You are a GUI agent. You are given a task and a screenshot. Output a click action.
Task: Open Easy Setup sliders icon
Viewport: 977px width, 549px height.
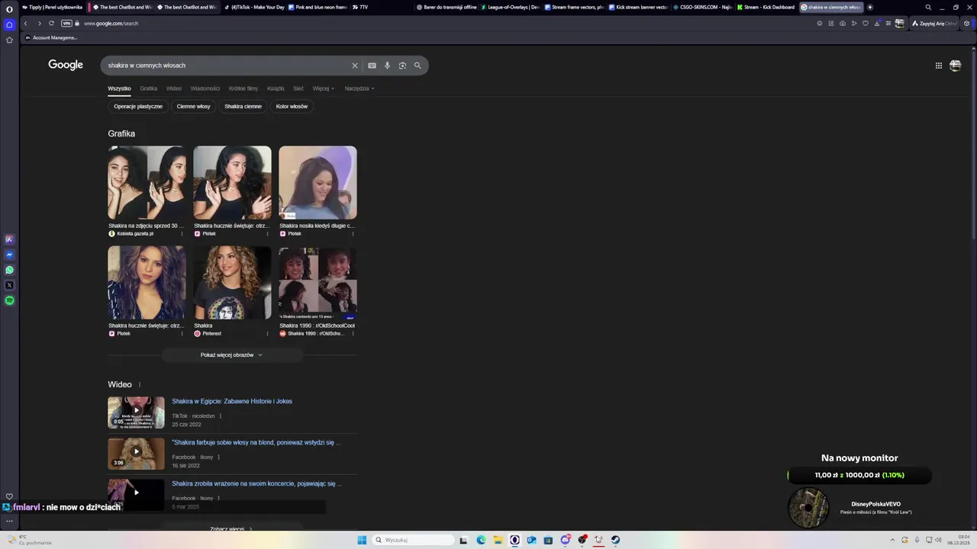(x=888, y=24)
